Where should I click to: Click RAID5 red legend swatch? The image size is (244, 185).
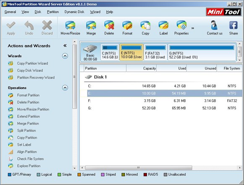145,174
